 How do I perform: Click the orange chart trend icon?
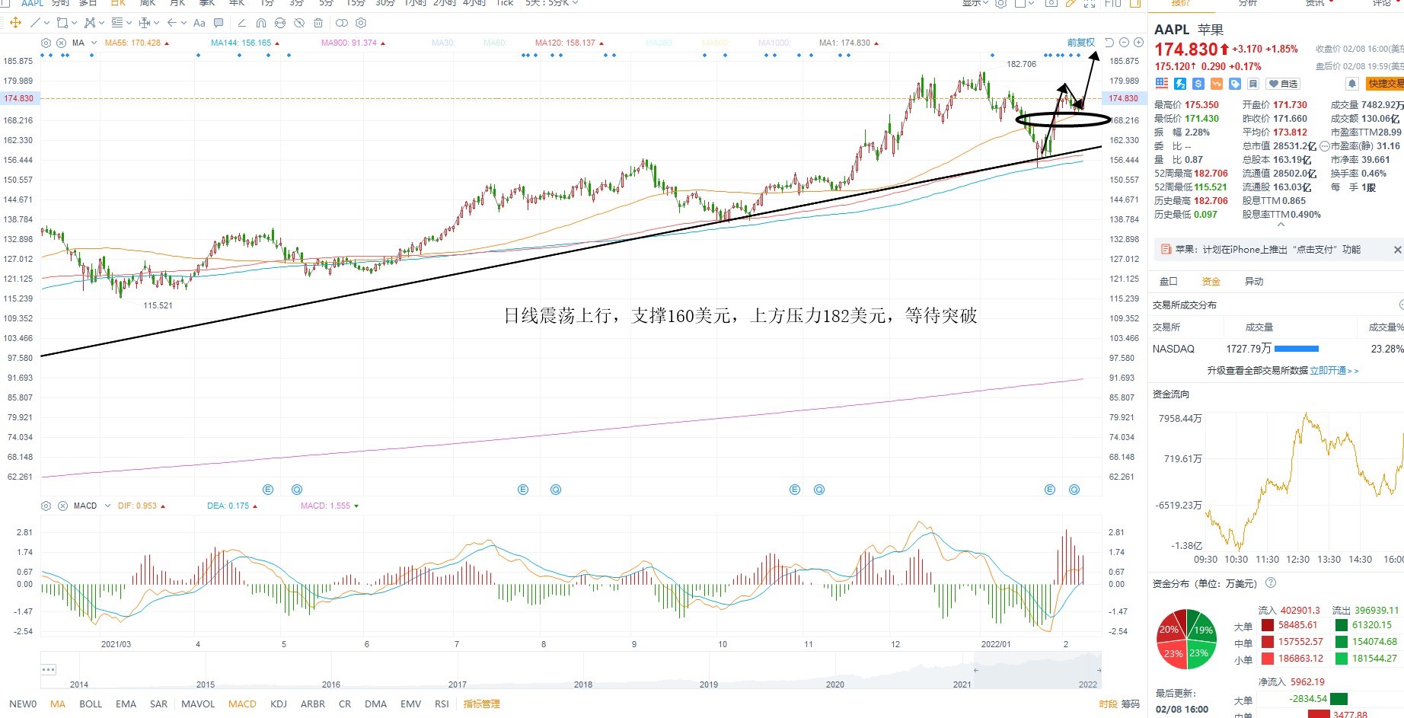1217,84
